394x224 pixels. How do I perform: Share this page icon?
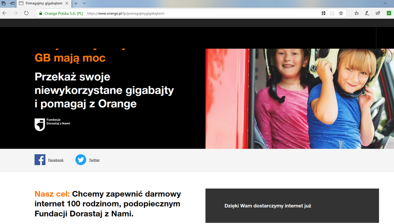(378, 13)
